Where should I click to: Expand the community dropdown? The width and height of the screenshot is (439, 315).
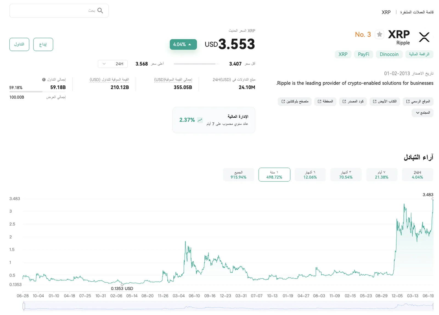(423, 113)
